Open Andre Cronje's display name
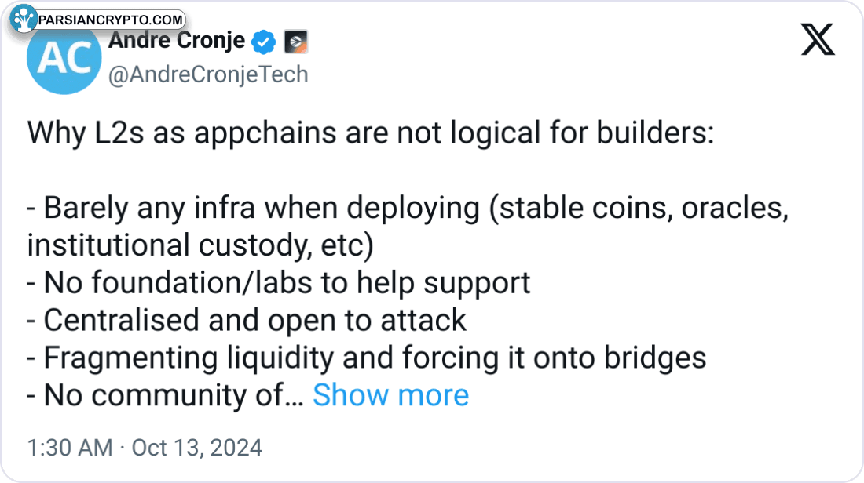The width and height of the screenshot is (864, 483). point(177,40)
